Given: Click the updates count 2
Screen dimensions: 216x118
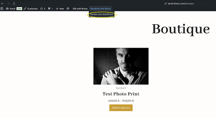Looking at the screenshot, I should click(x=45, y=8).
